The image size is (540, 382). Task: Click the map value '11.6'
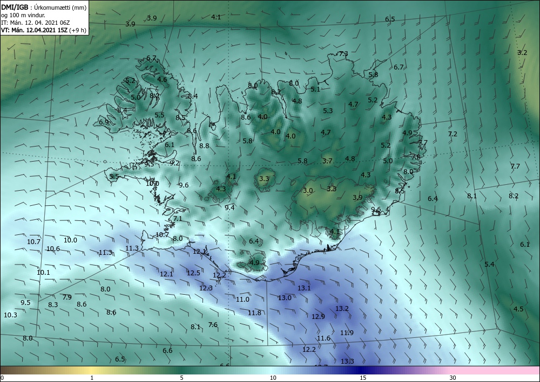click(323, 338)
